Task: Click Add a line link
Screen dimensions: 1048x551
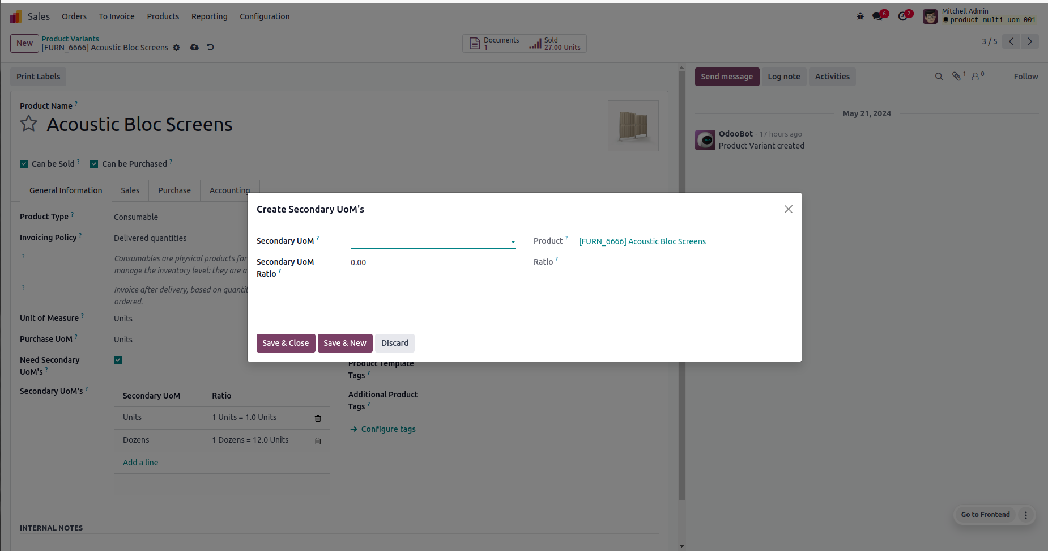Action: tap(140, 463)
